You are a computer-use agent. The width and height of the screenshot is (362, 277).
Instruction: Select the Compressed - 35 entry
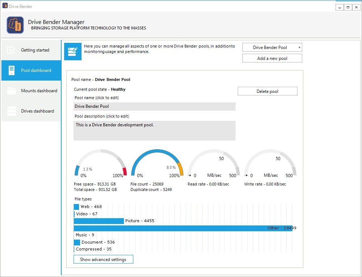pyautogui.click(x=93, y=249)
